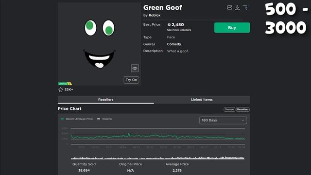
Task: Click the Face type value
Action: (171, 37)
